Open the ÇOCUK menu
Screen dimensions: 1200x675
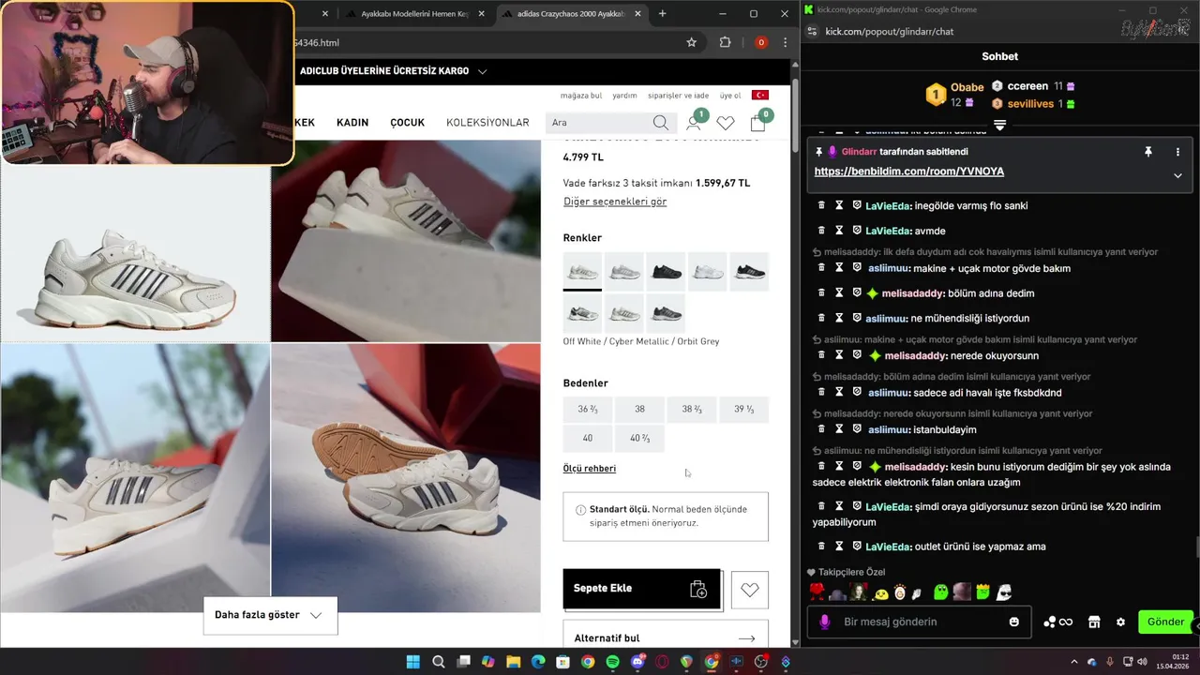tap(408, 123)
